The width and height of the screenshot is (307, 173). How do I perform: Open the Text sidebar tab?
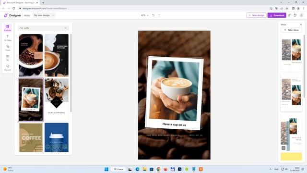[8, 58]
